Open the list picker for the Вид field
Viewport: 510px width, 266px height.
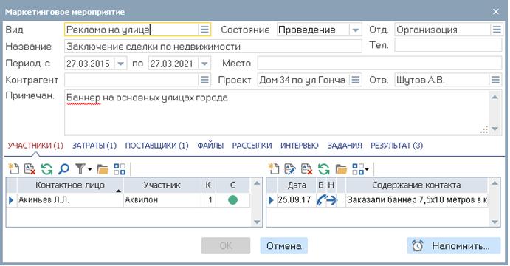(x=204, y=30)
